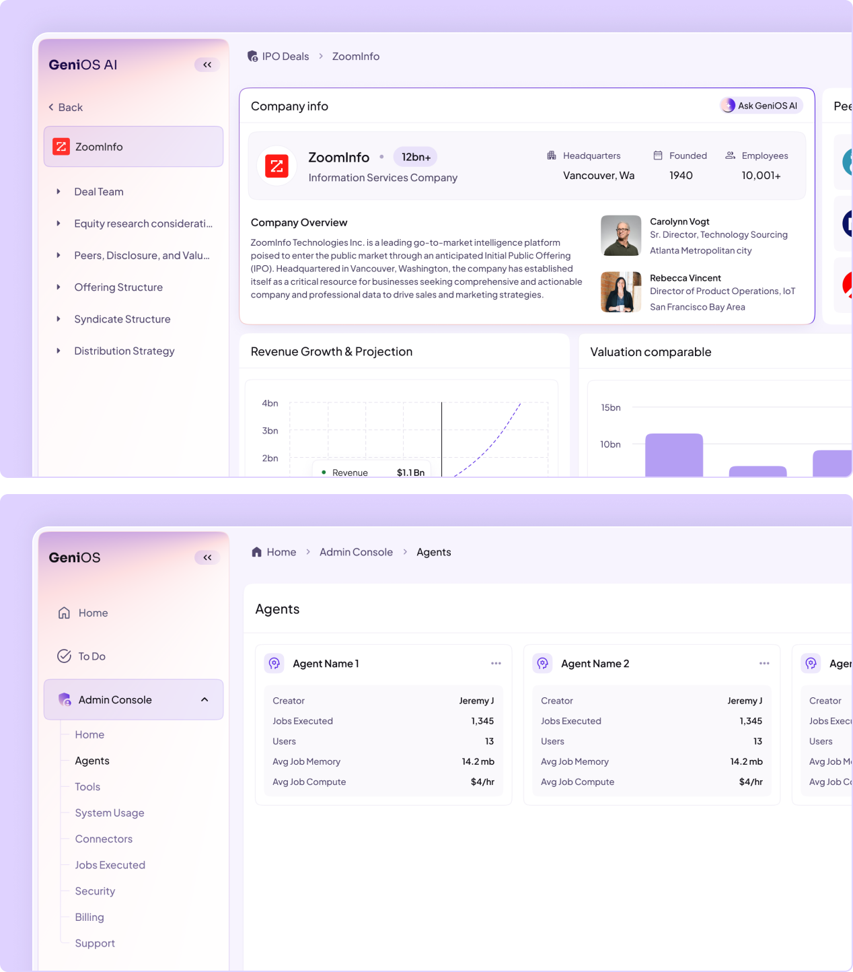Click the Founded calendar icon
The width and height of the screenshot is (853, 972).
[658, 155]
